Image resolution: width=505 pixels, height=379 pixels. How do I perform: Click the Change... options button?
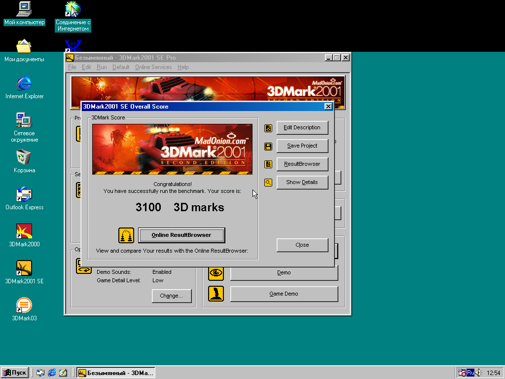click(x=171, y=296)
